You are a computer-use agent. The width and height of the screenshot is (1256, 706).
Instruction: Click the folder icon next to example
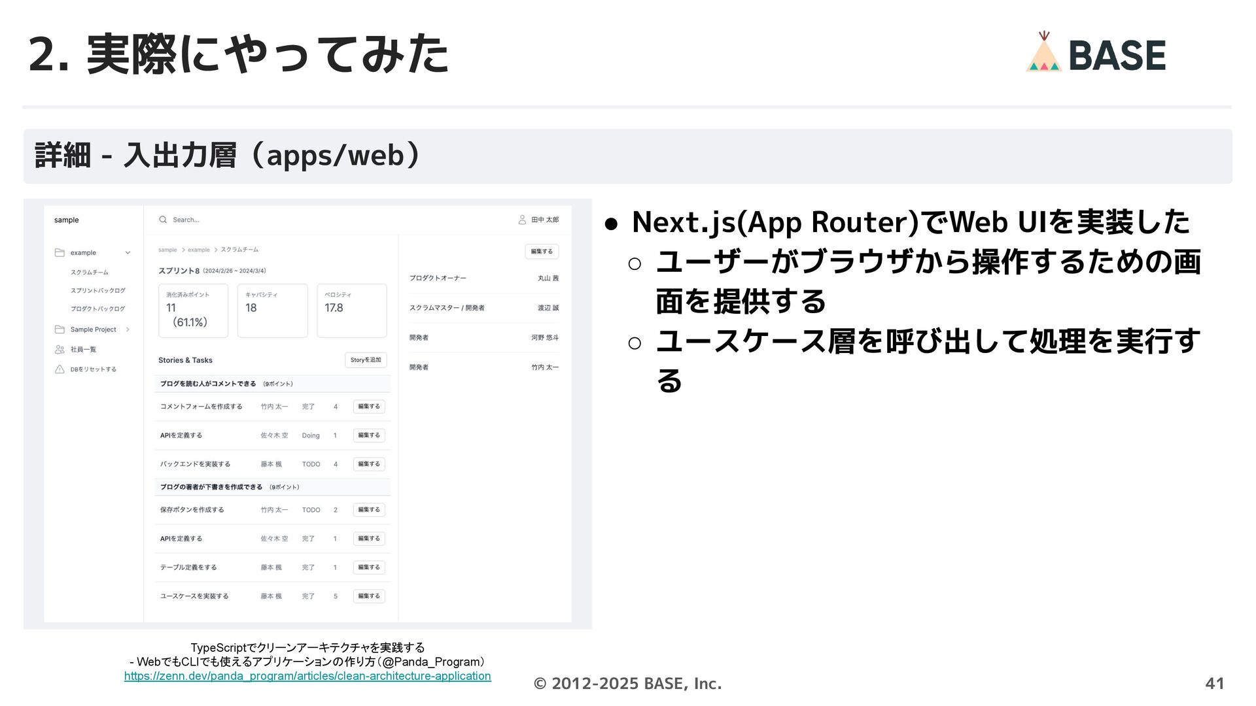point(60,252)
